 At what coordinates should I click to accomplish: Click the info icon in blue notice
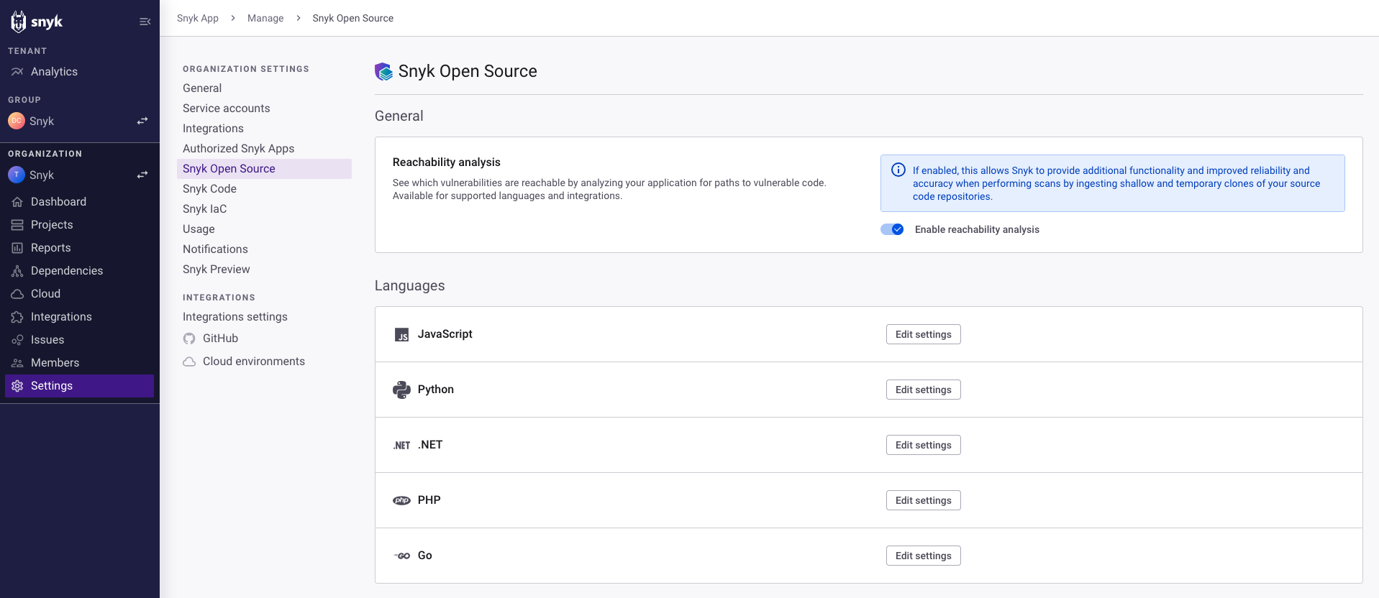(898, 170)
